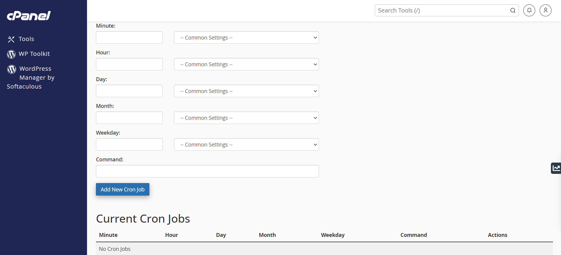Open Day Common Settings dropdown
Screen dimensions: 561x255
[x=246, y=91]
